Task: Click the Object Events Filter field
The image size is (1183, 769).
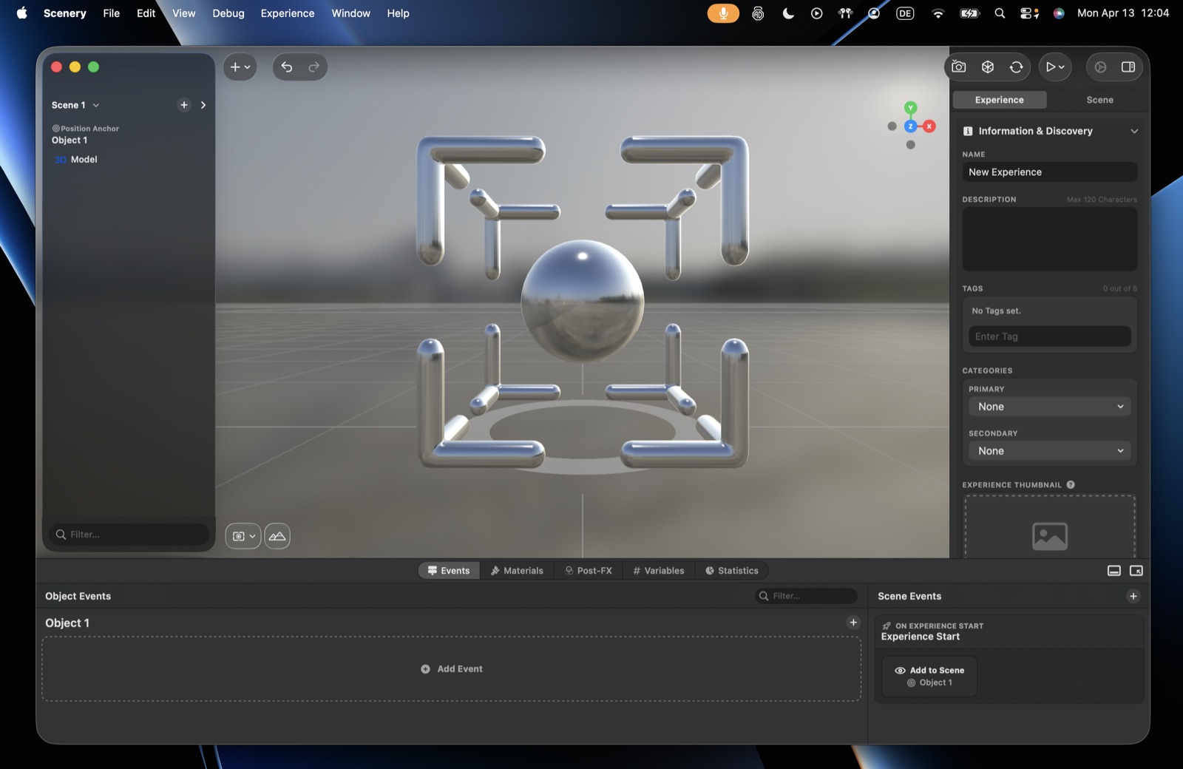Action: point(806,596)
